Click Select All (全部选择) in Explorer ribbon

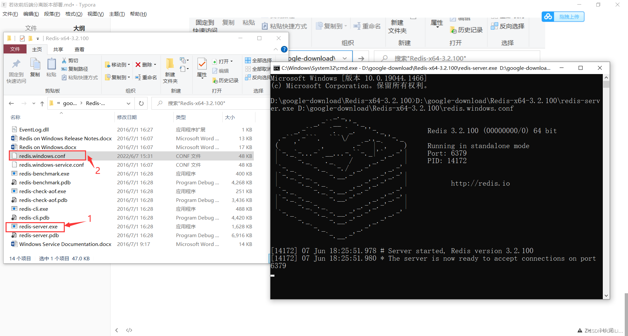(258, 60)
